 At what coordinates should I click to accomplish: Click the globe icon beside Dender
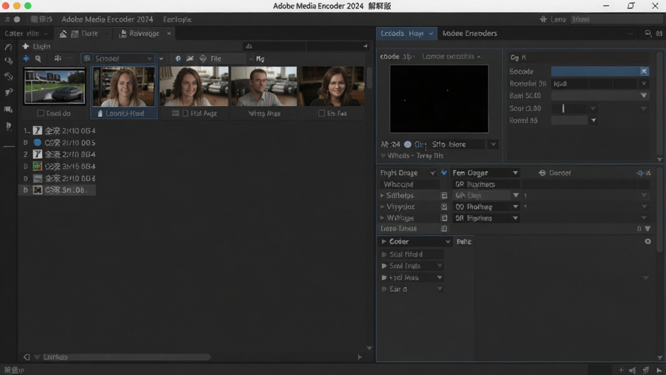[x=542, y=173]
